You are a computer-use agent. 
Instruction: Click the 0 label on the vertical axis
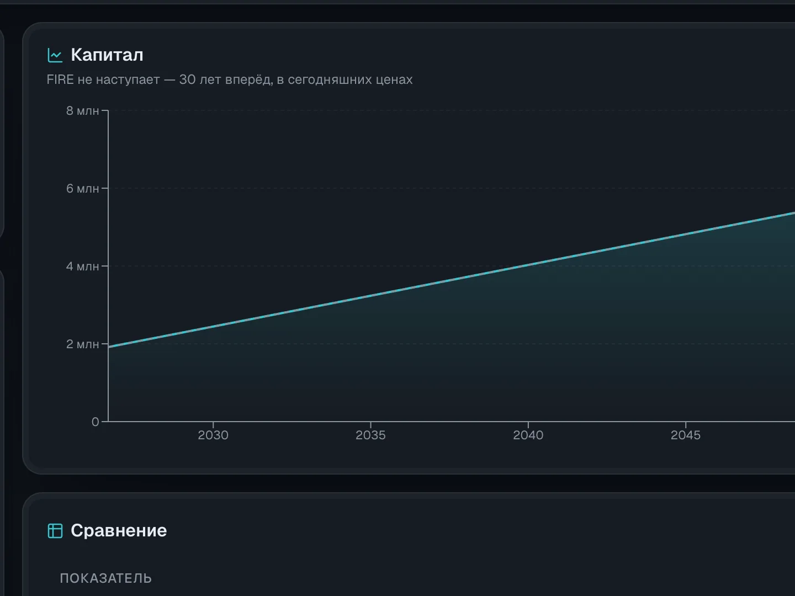pos(96,422)
